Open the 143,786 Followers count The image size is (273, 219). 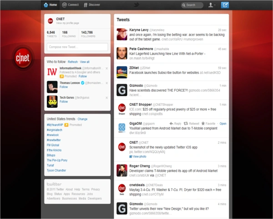click(88, 34)
